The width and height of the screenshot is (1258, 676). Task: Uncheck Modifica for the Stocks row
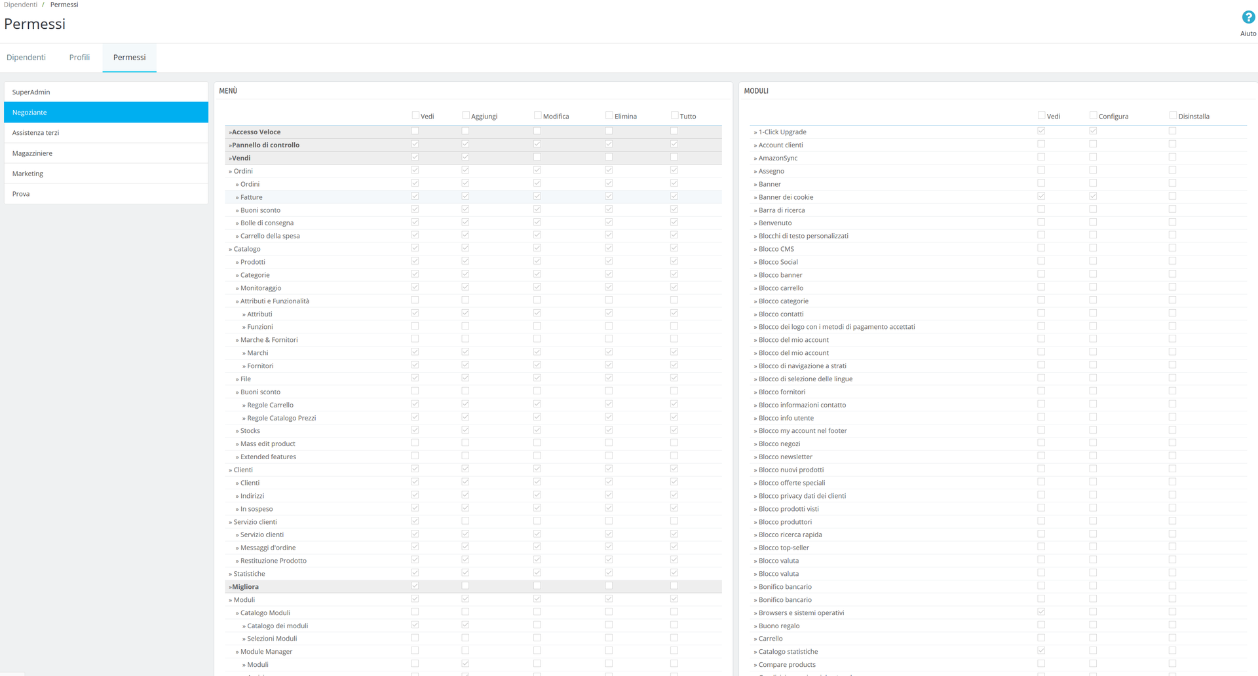tap(537, 430)
